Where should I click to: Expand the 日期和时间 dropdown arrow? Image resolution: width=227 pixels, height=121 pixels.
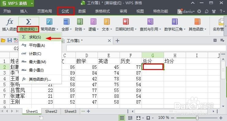coord(136,29)
